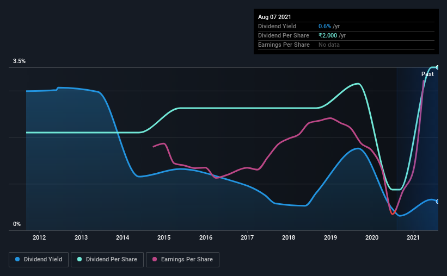Screen dimensions: 447x276
Task: Select the 2020 label on the x-axis
Action: pos(372,237)
